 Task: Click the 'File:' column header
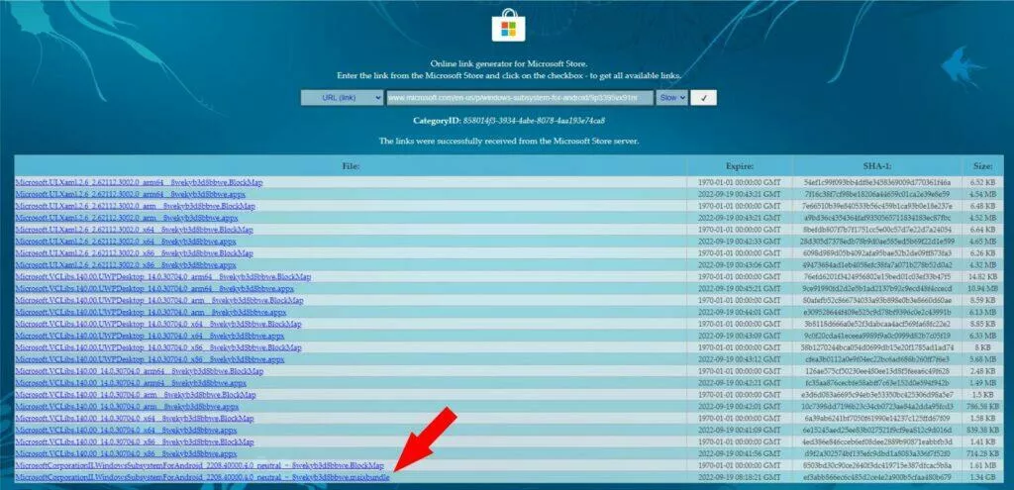click(x=352, y=166)
